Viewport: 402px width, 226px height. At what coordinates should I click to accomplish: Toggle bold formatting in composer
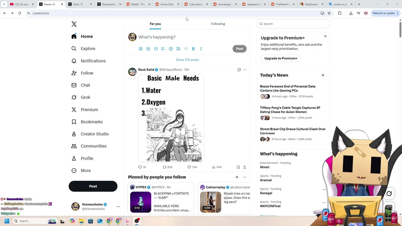click(193, 49)
